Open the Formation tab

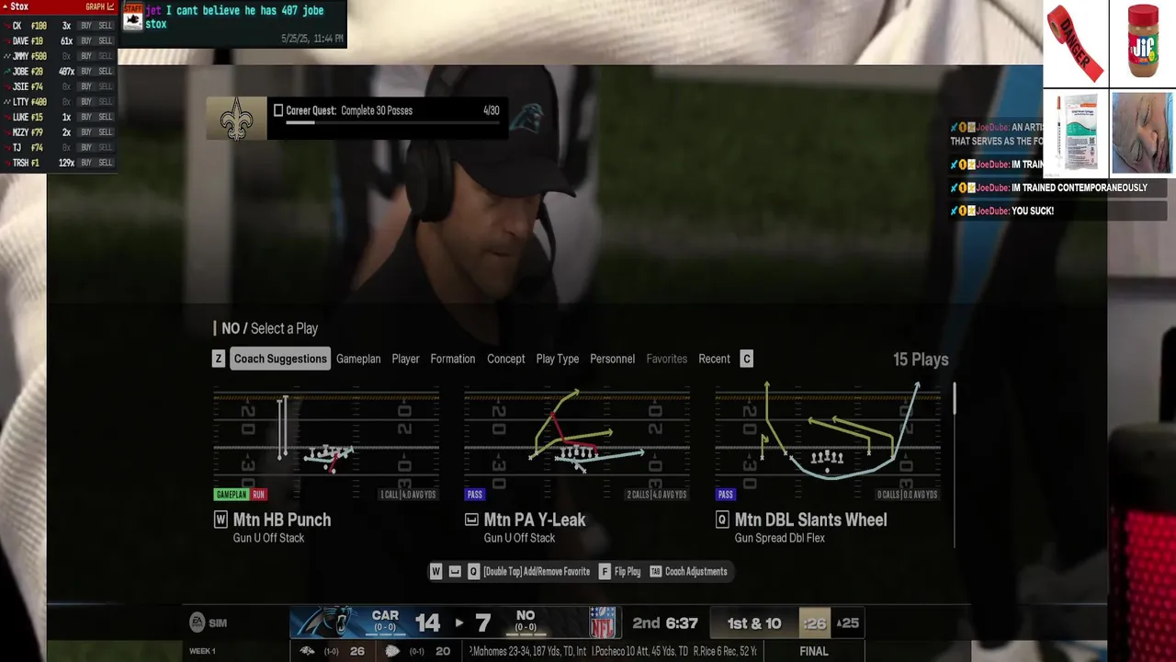(453, 359)
